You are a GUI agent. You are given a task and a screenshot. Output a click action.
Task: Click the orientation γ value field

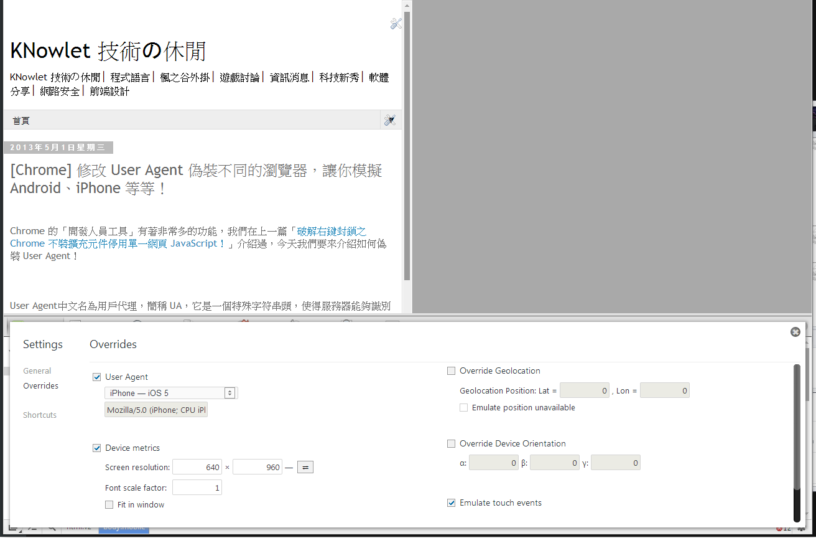click(616, 463)
